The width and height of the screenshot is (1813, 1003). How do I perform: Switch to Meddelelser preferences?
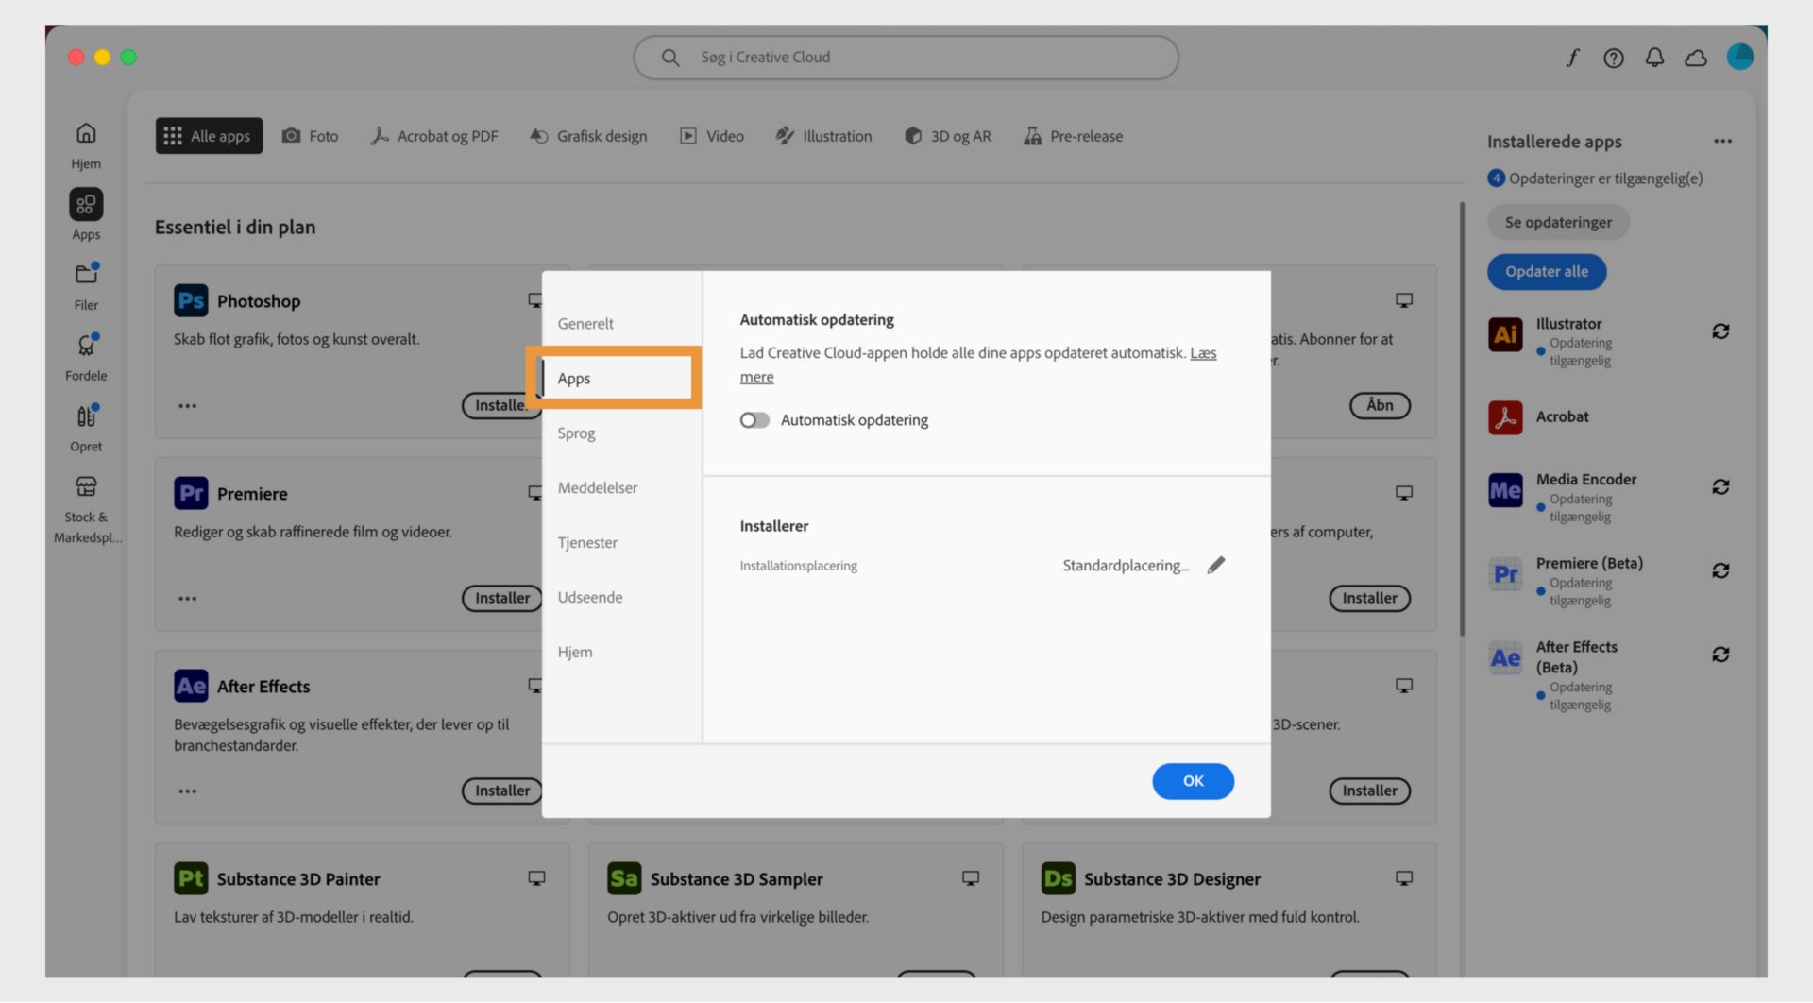click(x=598, y=487)
